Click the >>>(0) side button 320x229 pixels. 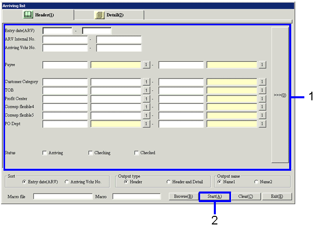click(x=280, y=95)
